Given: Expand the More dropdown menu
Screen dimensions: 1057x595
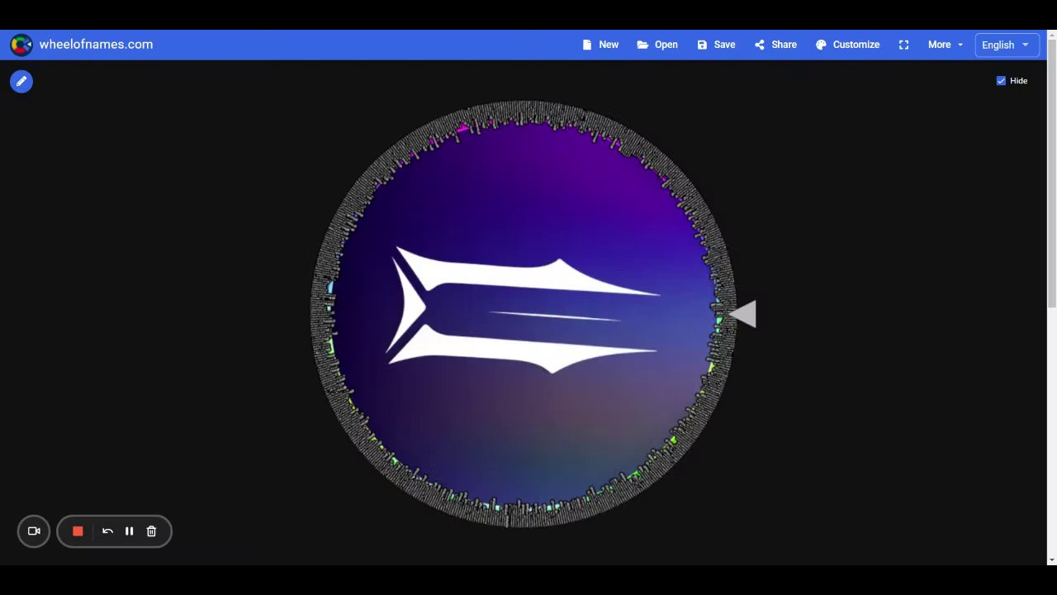Looking at the screenshot, I should pos(946,45).
